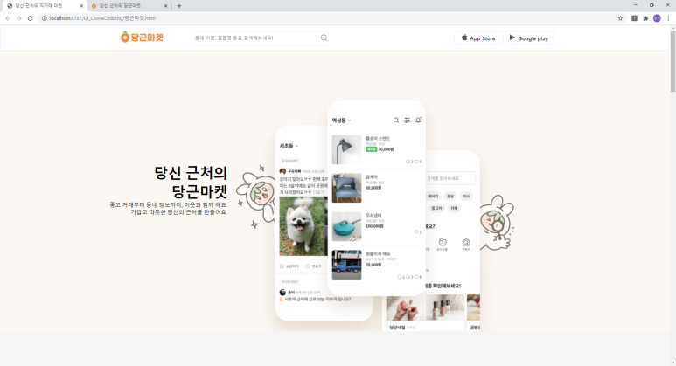
Task: Click the filter sliders icon in the phone header
Action: coord(407,121)
